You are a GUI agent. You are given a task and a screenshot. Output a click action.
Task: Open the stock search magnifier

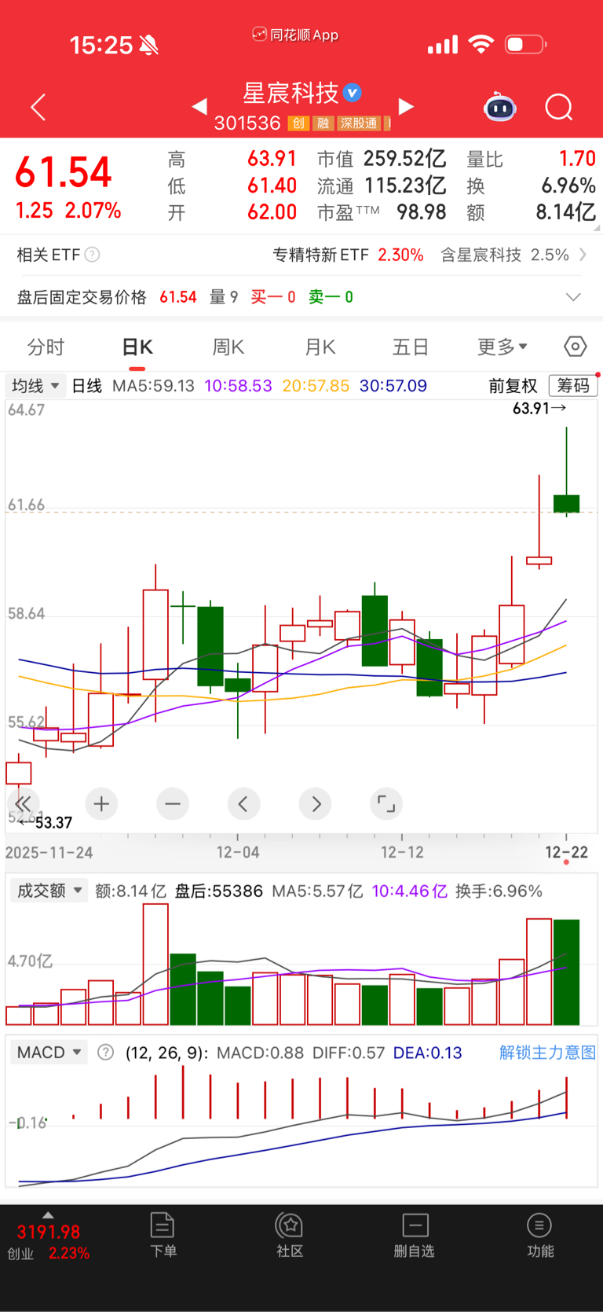[x=559, y=107]
